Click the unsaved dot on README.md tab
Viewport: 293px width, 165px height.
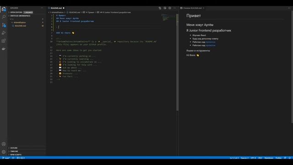(64, 8)
